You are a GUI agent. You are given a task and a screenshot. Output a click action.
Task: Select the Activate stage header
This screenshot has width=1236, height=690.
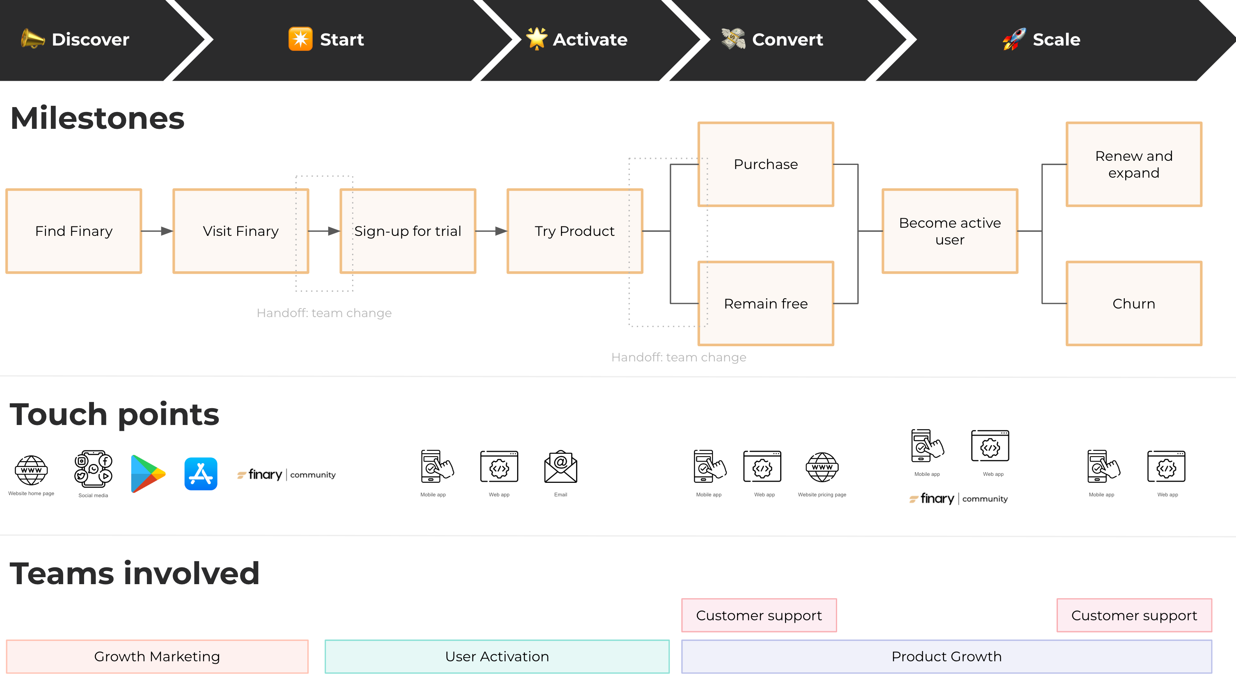589,39
